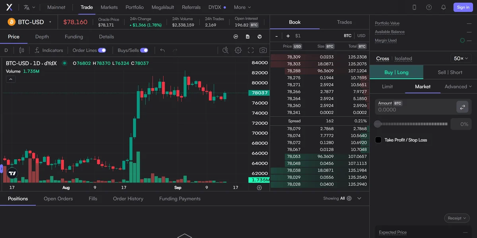
Task: Select the Sell | Short side
Action: click(x=450, y=72)
